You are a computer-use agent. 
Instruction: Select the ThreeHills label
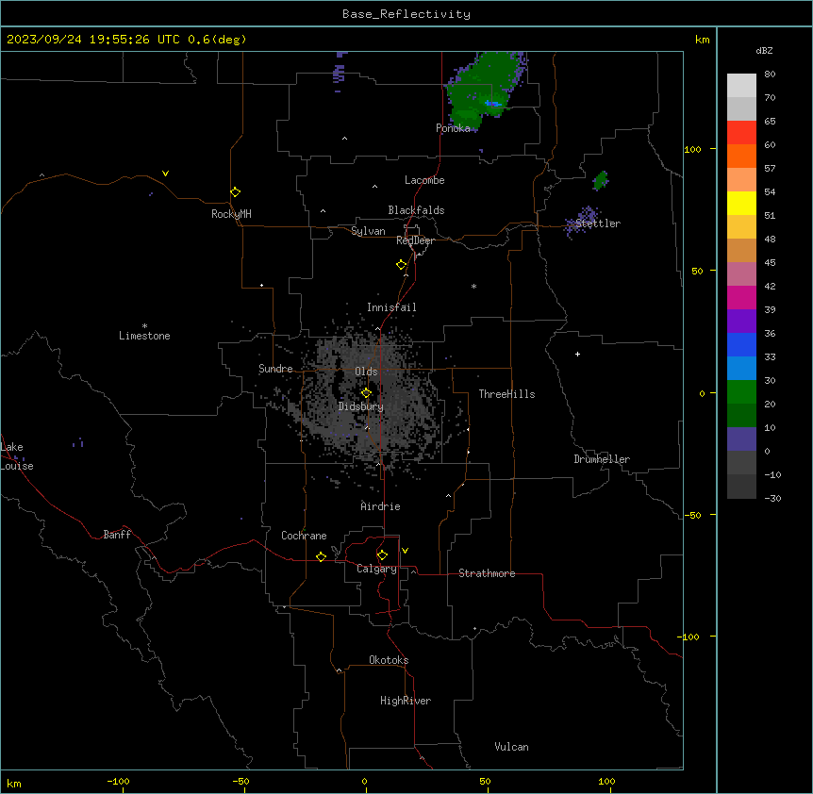[x=506, y=394]
